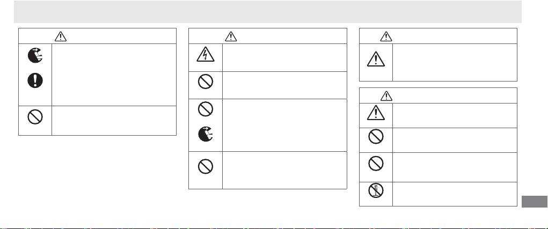Click the small header triangle of the lower-right table
The height and width of the screenshot is (229, 548).
click(x=386, y=95)
